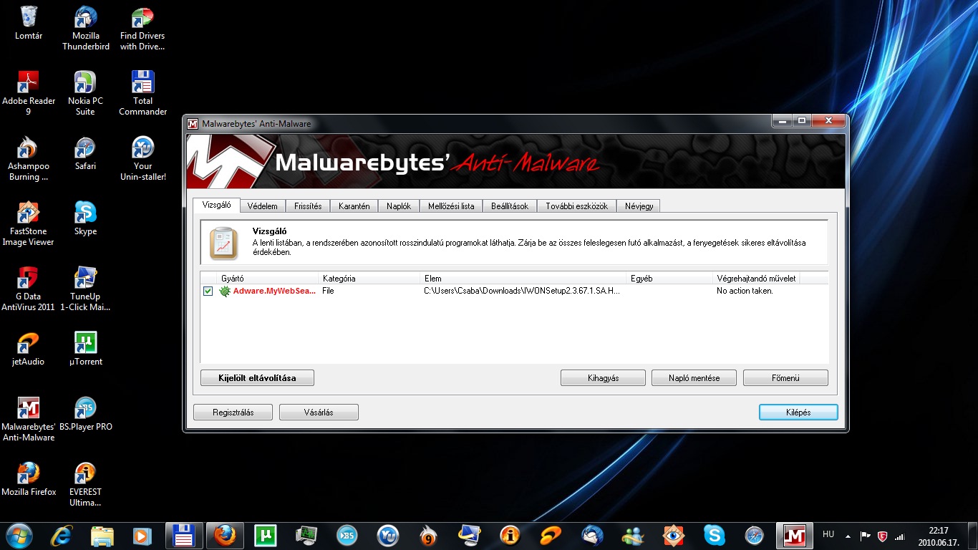This screenshot has height=550, width=978.
Task: Click the HU language indicator
Action: click(x=828, y=535)
